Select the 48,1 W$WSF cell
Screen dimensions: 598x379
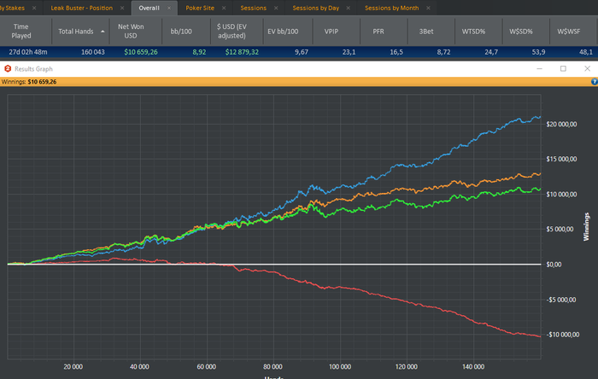coord(586,52)
